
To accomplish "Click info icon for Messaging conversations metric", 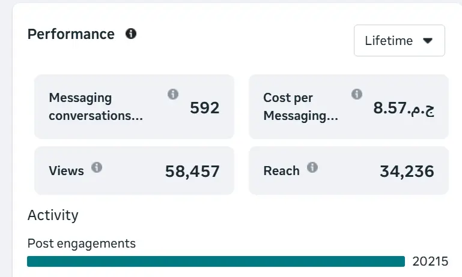I will [x=173, y=94].
